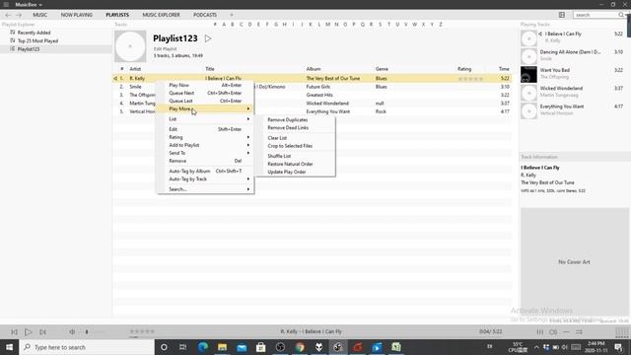Toggle shuffle icon in player bar

click(x=579, y=332)
